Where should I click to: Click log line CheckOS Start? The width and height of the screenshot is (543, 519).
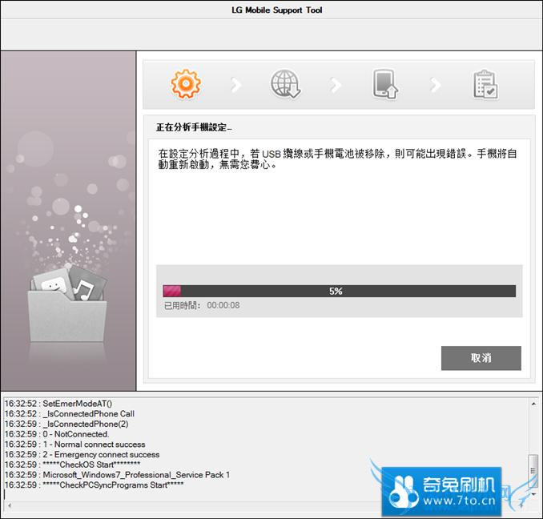click(x=72, y=465)
